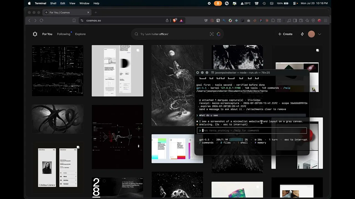Switch to the Explore tab
The height and width of the screenshot is (199, 355).
coord(80,34)
